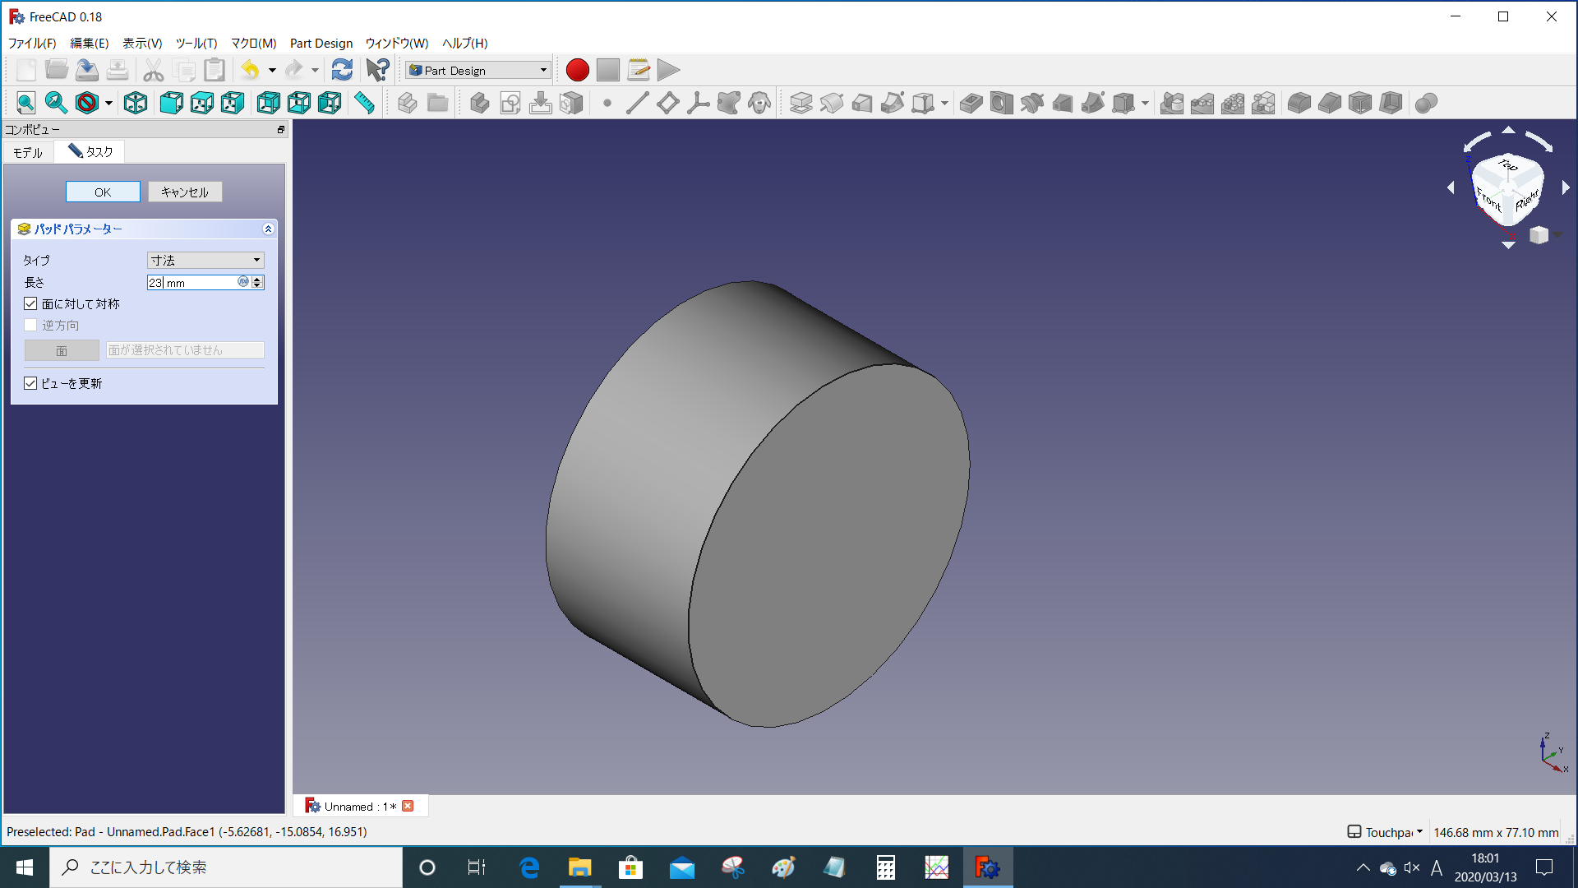Click the Groove tool icon
This screenshot has width=1578, height=888.
pos(1031,103)
